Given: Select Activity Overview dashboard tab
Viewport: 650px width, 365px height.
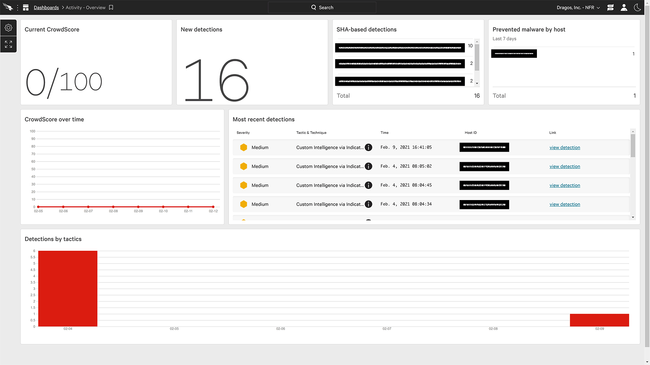Looking at the screenshot, I should click(85, 7).
